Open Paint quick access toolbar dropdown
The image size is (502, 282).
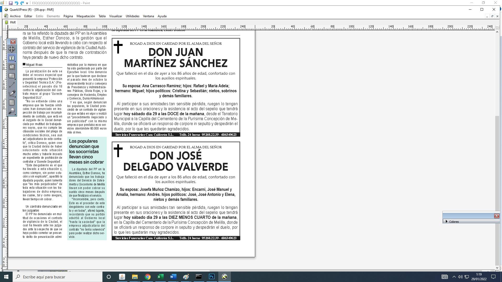click(27, 3)
